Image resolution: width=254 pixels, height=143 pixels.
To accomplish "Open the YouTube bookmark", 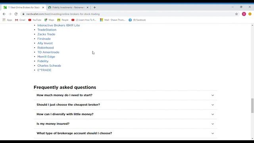I will (35, 20).
